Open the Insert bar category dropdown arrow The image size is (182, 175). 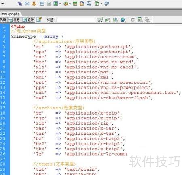(x=2, y=4)
